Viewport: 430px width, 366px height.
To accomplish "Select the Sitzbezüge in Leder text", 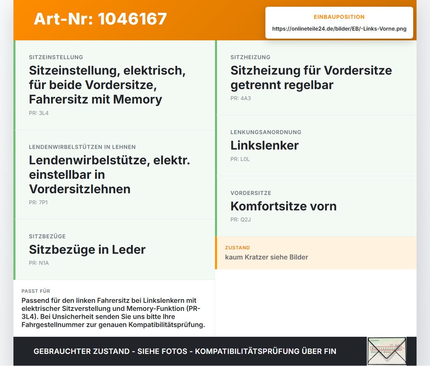I will click(87, 249).
